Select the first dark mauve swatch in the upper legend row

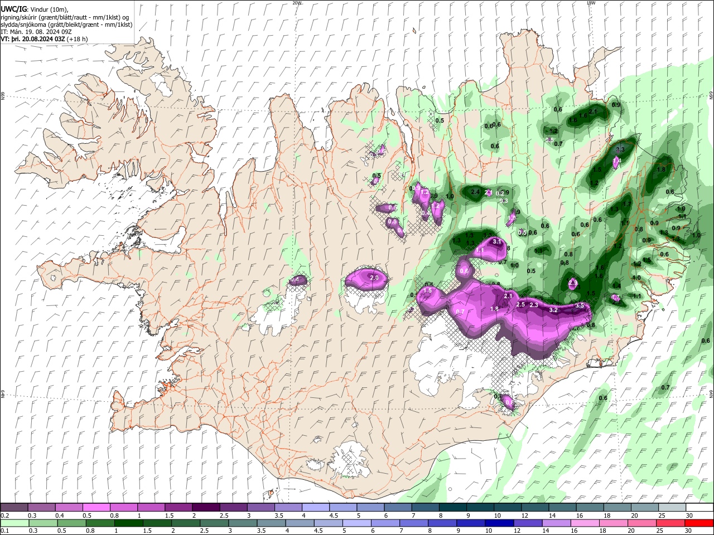(14, 508)
